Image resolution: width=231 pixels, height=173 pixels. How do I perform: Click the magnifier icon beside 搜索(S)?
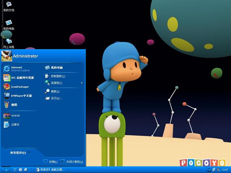(47, 91)
